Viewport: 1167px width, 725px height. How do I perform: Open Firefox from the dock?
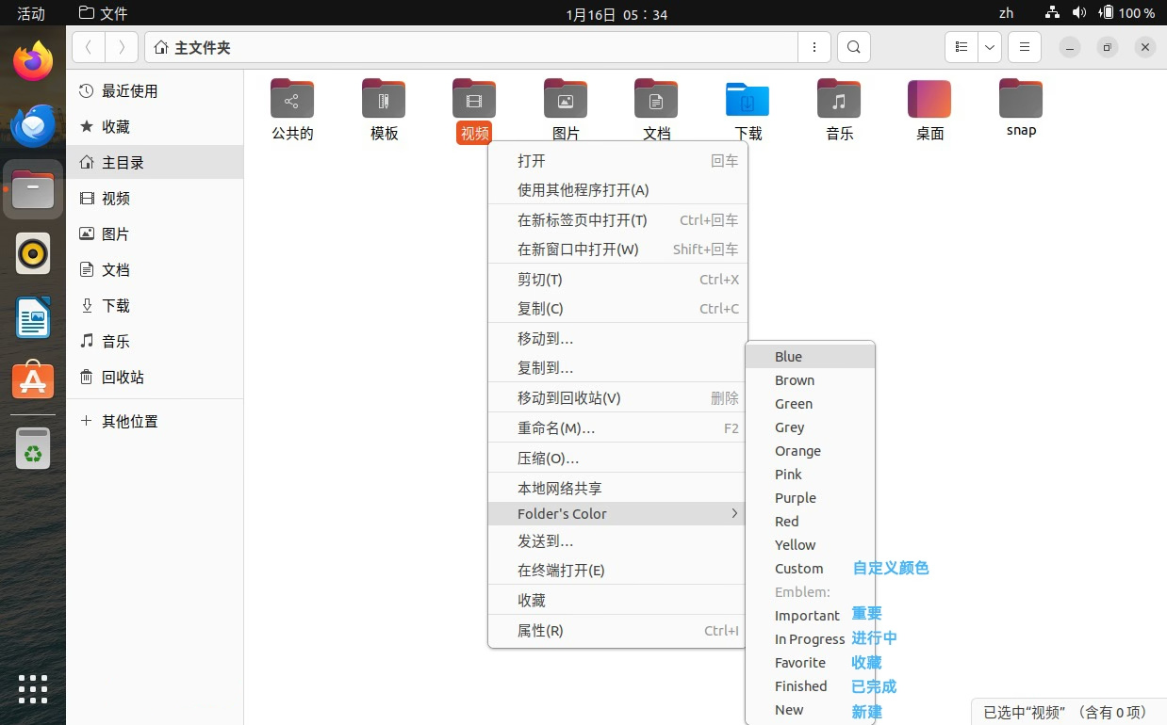[32, 59]
